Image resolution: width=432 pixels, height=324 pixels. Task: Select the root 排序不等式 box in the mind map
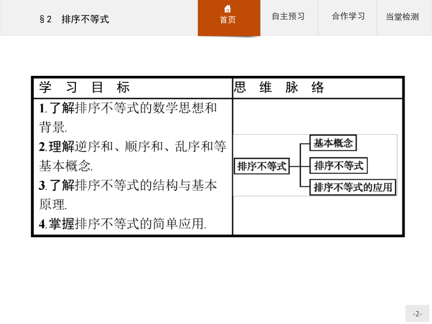click(x=262, y=166)
